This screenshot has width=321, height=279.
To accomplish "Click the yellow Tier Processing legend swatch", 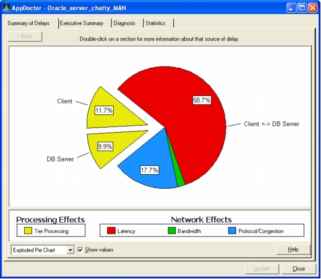I will pos(28,231).
